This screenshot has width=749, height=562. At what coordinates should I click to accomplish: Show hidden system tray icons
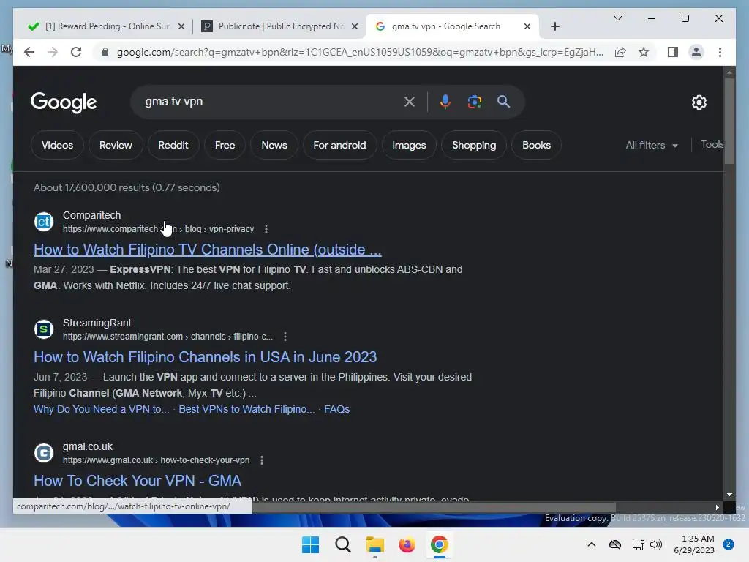coord(591,544)
